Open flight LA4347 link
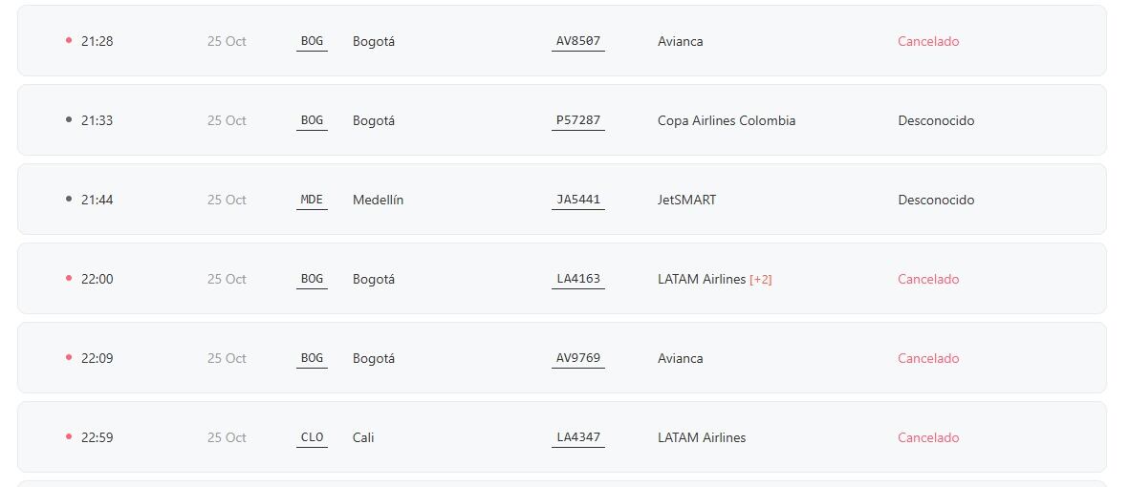The height and width of the screenshot is (487, 1129). click(578, 437)
